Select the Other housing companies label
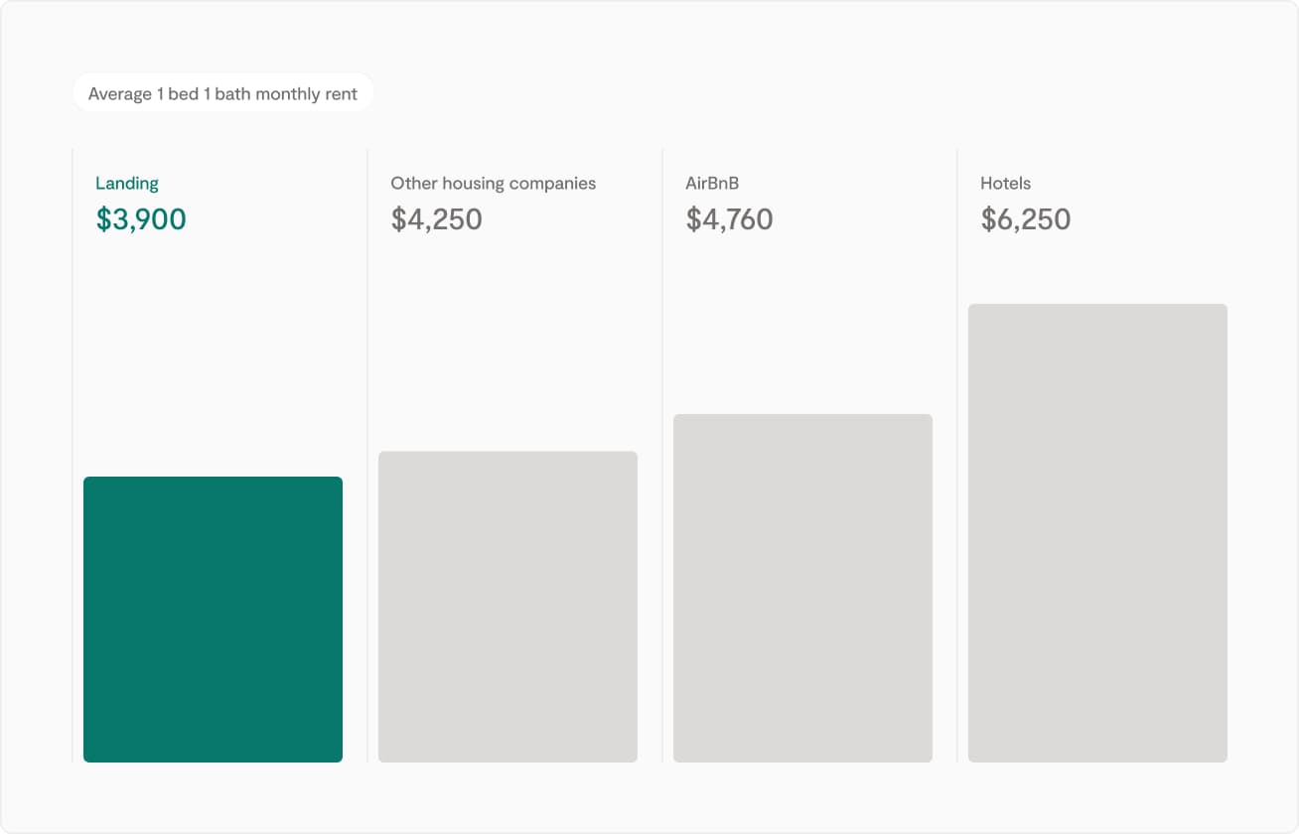 click(x=494, y=184)
